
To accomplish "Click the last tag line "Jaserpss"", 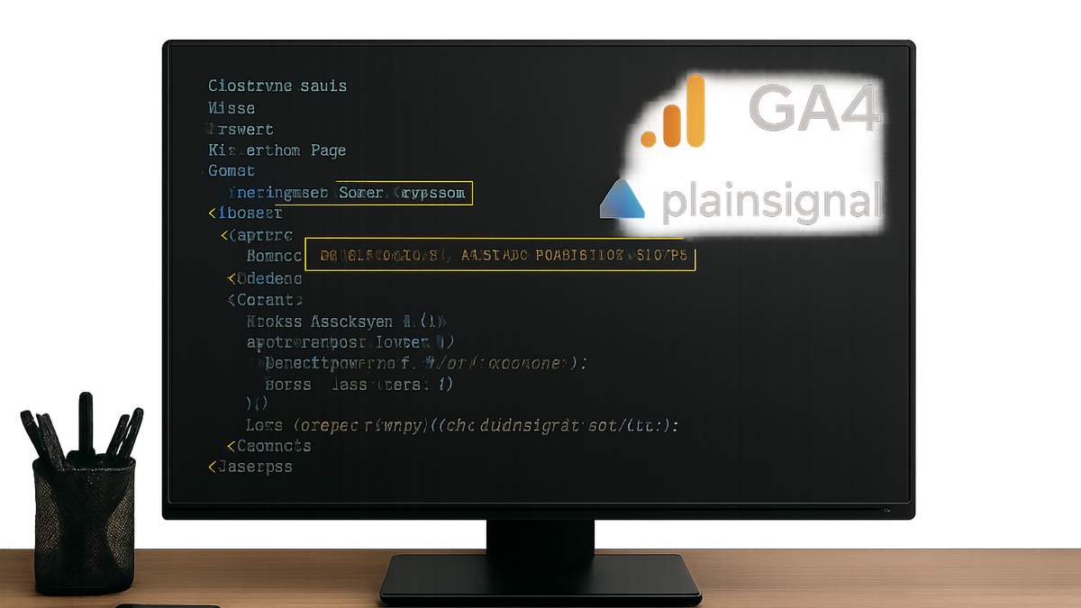I will [250, 467].
